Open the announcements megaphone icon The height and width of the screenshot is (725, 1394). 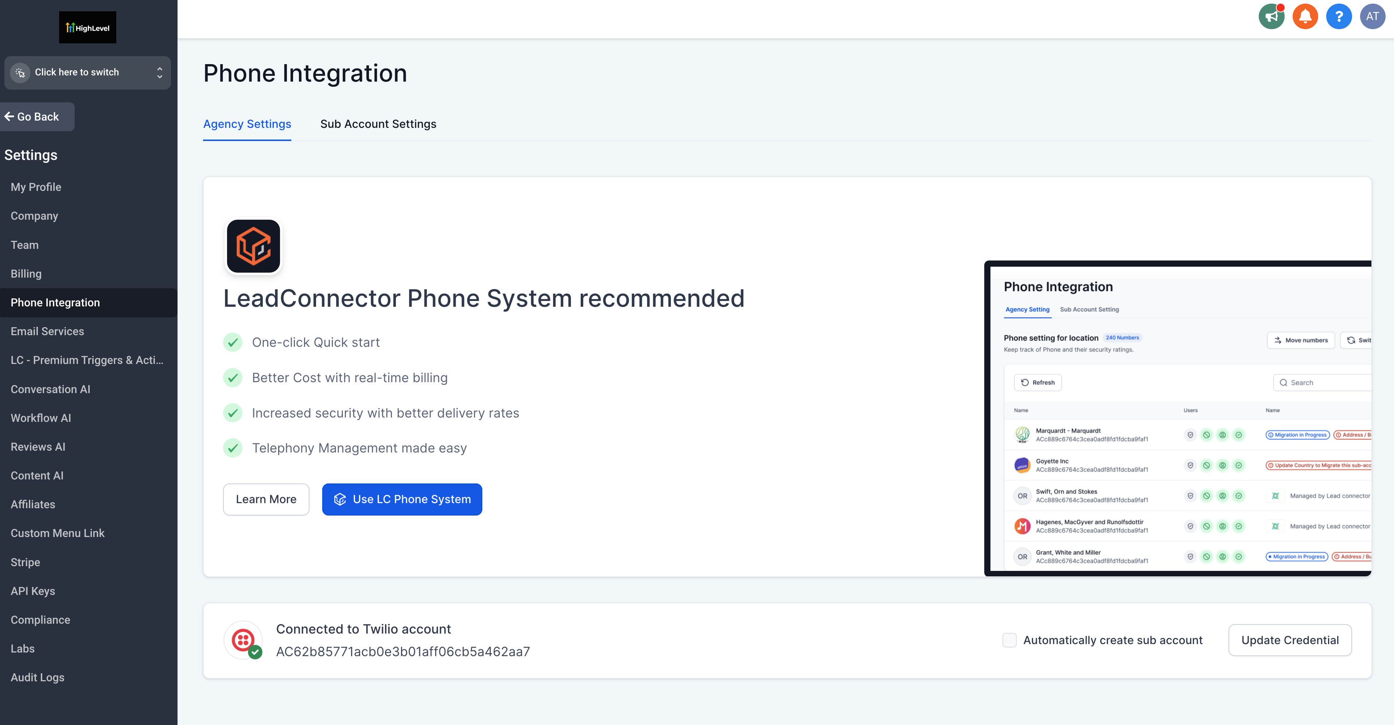click(x=1271, y=16)
